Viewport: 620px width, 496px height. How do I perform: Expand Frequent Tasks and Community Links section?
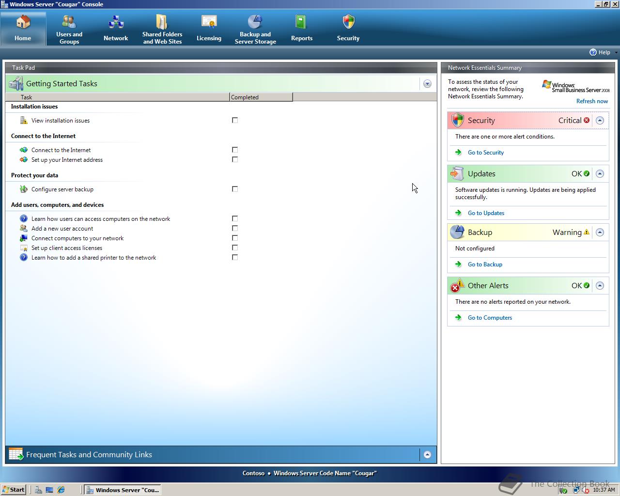[427, 454]
